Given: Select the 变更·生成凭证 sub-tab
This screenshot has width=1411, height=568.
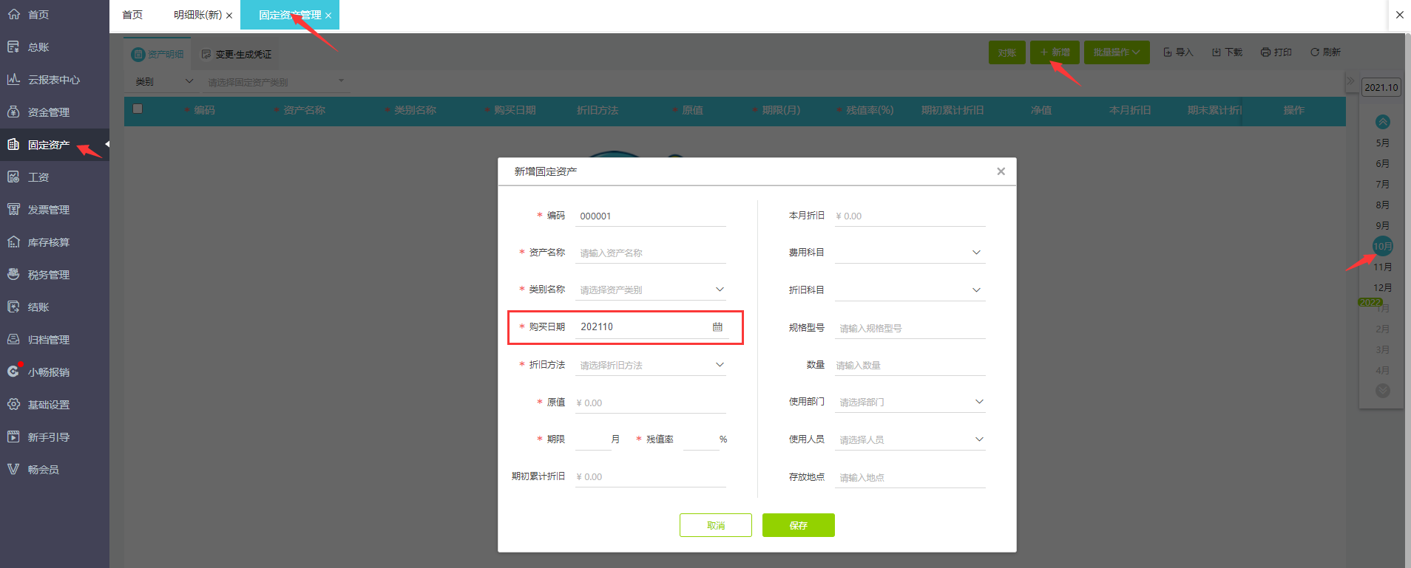Looking at the screenshot, I should coord(237,54).
